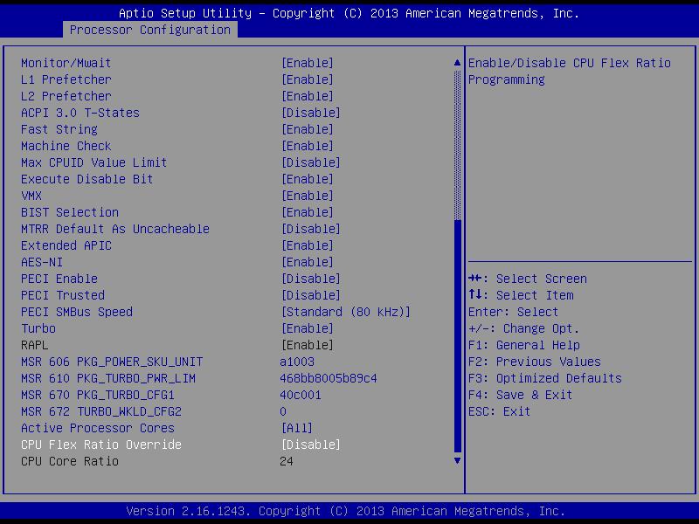Toggle Execute Disable Bit [Enable] value
699x524 pixels.
308,179
